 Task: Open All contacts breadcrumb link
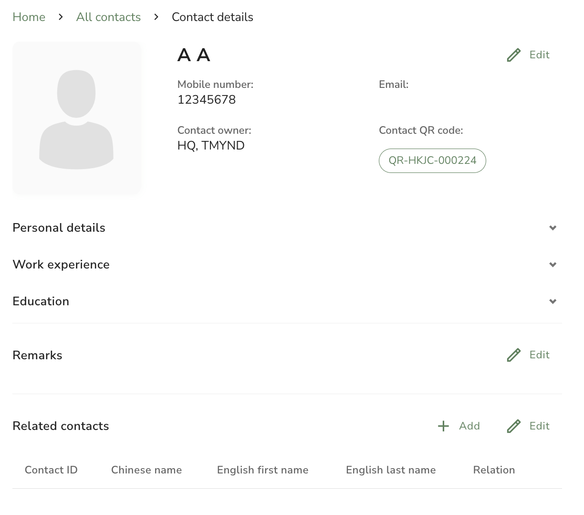coord(108,17)
